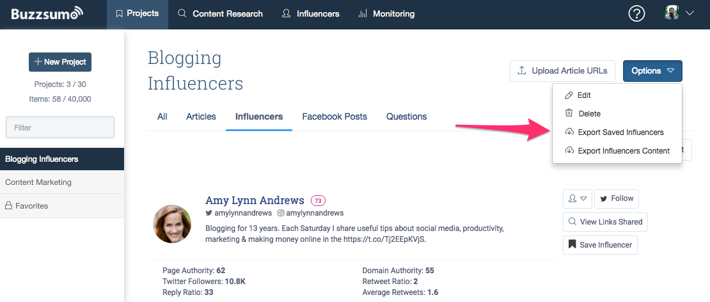Click the user avatar in top bar

[672, 13]
